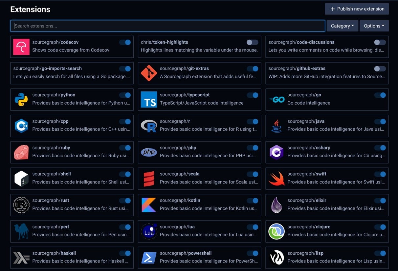398x271 pixels.
Task: Click the sourcegraph/haskell extension name
Action: click(x=54, y=253)
